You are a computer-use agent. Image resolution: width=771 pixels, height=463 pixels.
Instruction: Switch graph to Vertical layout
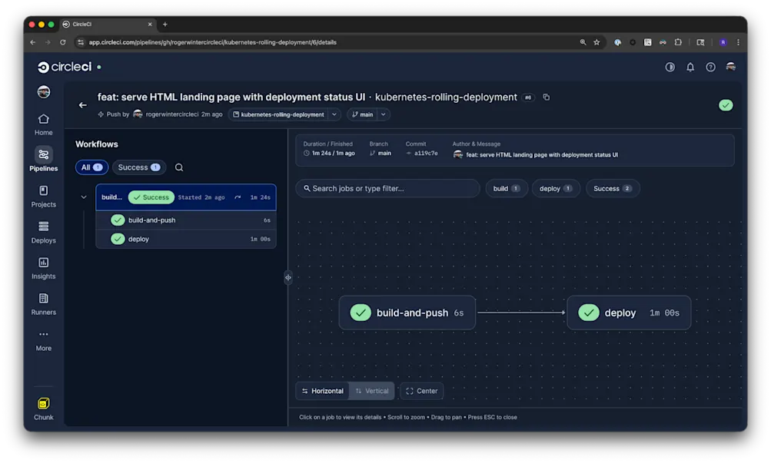pyautogui.click(x=372, y=391)
